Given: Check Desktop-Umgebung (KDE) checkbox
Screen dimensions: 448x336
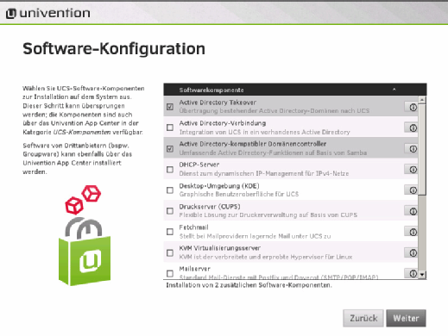Looking at the screenshot, I should click(x=170, y=190).
